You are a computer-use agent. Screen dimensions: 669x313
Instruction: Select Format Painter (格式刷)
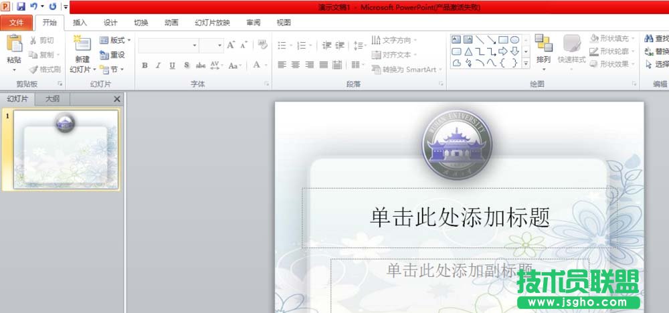[45, 69]
